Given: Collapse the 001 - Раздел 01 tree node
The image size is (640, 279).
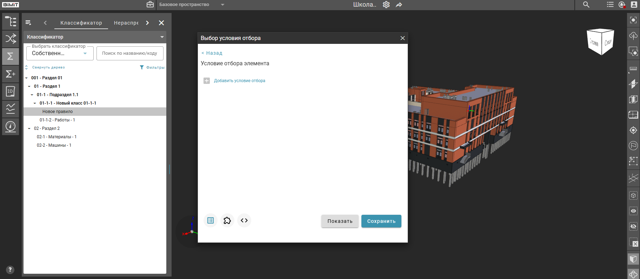Looking at the screenshot, I should coord(26,78).
